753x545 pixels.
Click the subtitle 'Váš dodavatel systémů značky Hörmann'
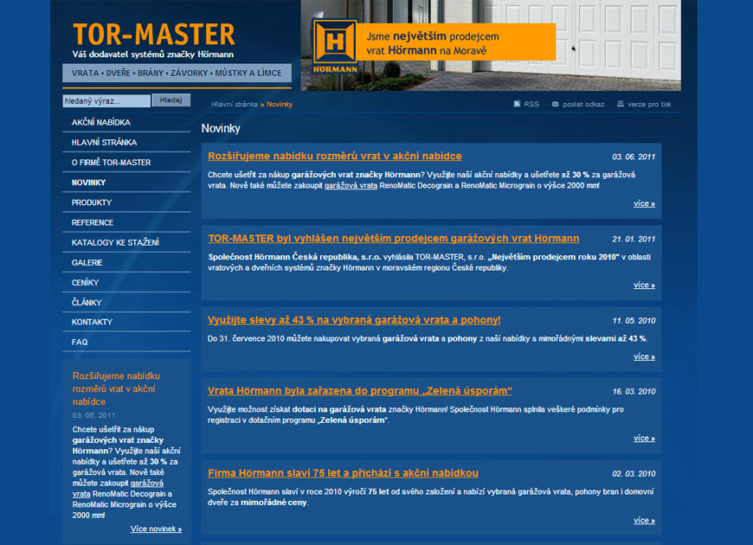pyautogui.click(x=152, y=54)
